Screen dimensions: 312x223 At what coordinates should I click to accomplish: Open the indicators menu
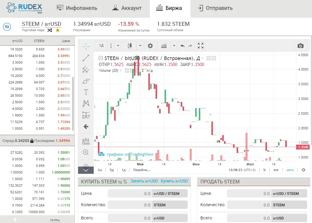164,46
